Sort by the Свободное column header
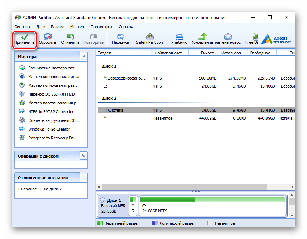This screenshot has height=239, width=307. 262,53
